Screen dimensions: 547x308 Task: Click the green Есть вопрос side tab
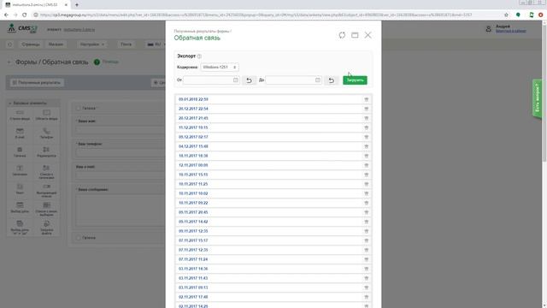click(x=537, y=98)
